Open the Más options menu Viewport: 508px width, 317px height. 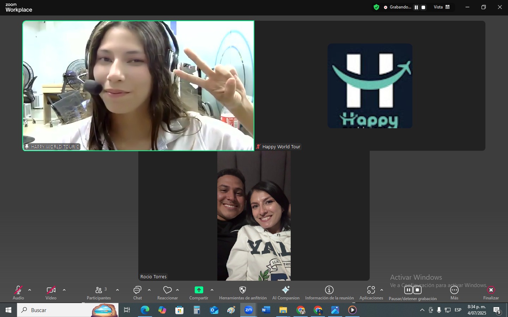coord(454,292)
